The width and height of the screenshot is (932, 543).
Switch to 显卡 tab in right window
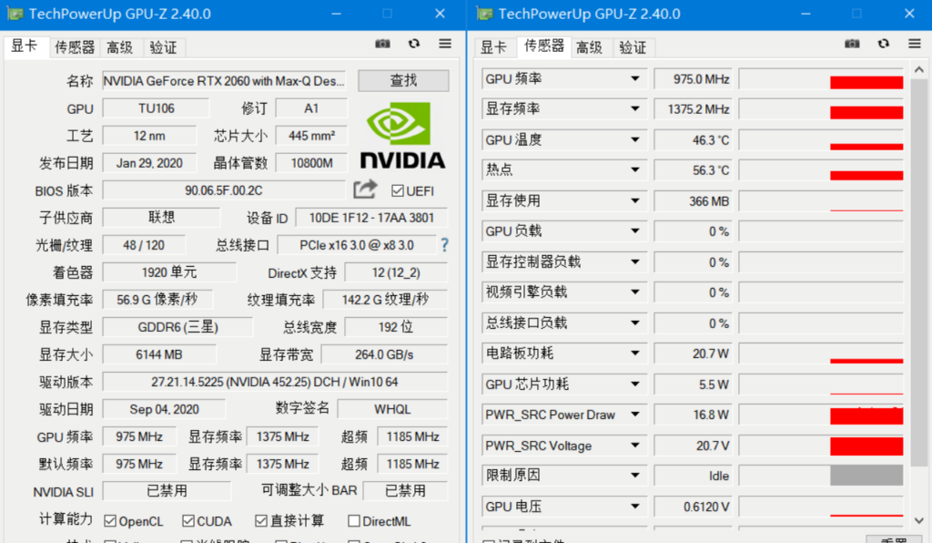[x=494, y=47]
